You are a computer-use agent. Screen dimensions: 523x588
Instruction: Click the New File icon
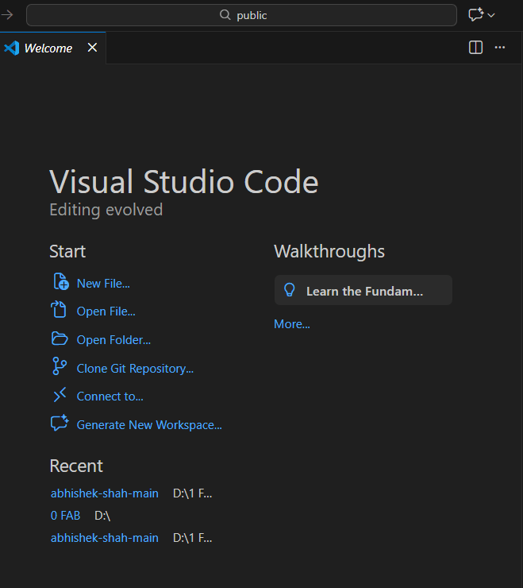(x=60, y=281)
